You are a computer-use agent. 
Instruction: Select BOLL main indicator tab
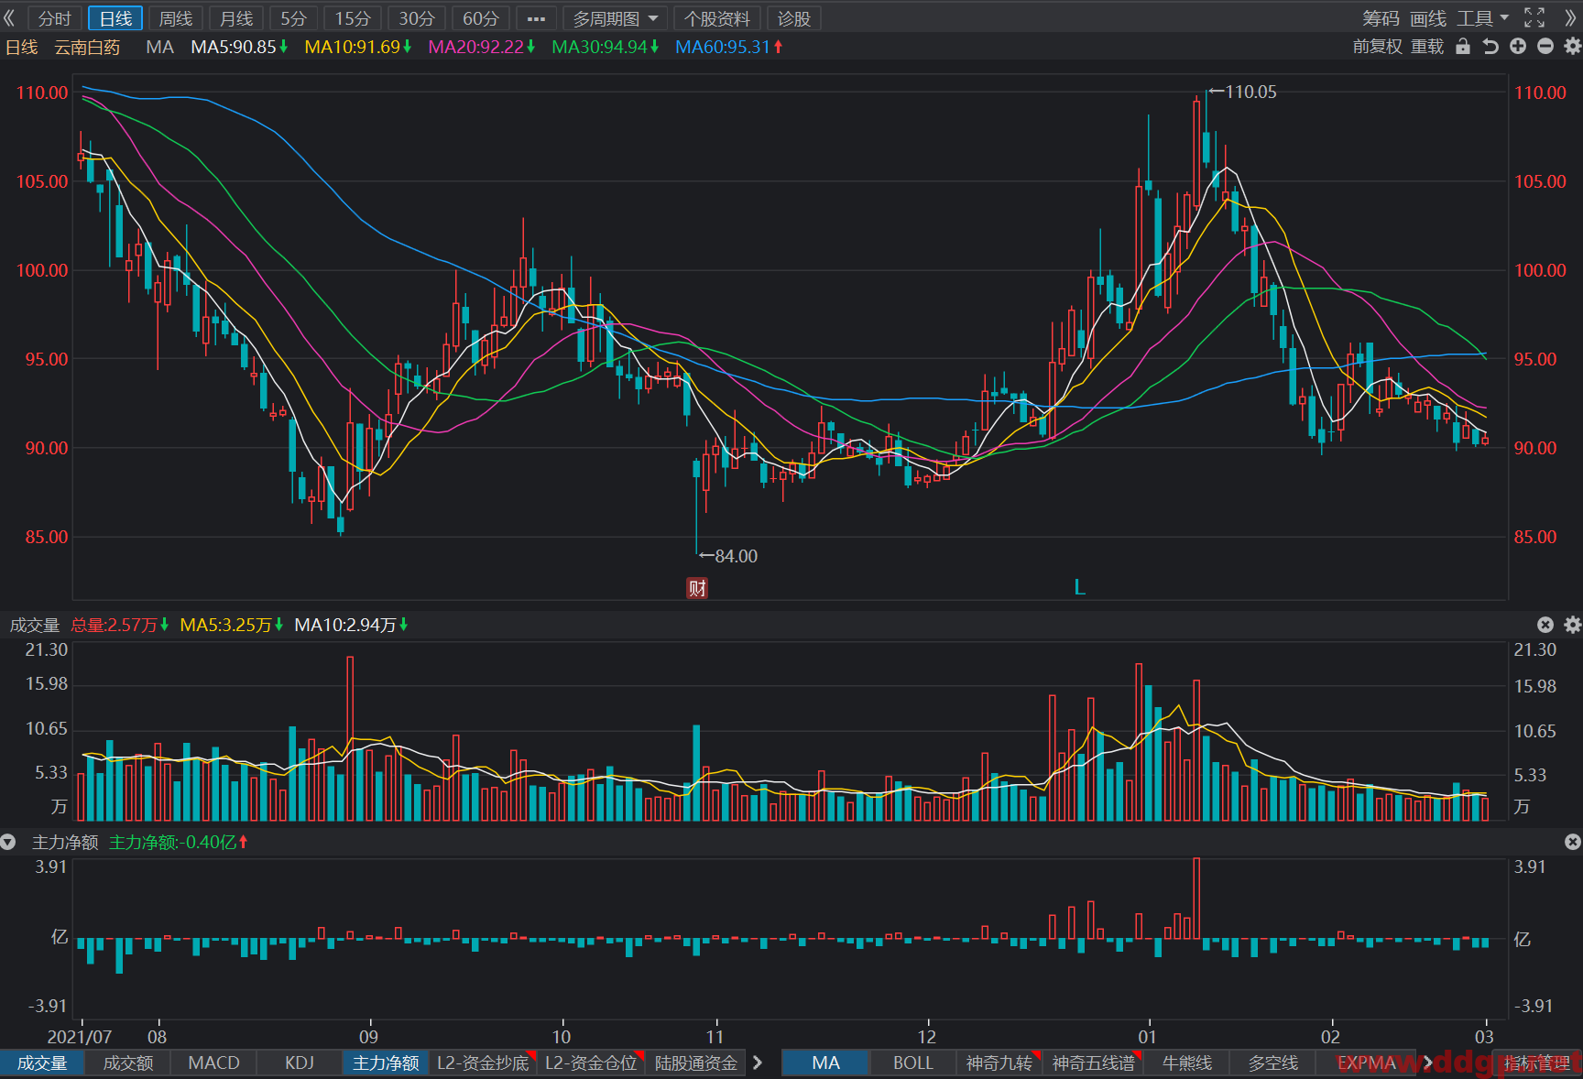coord(913,1063)
